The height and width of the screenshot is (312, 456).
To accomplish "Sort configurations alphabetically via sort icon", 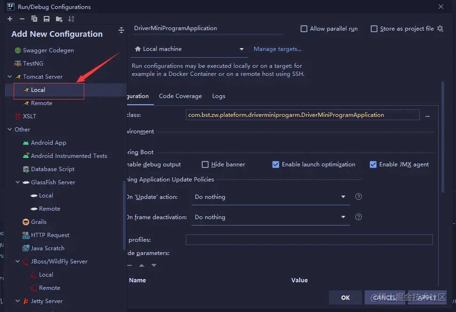I will click(71, 19).
